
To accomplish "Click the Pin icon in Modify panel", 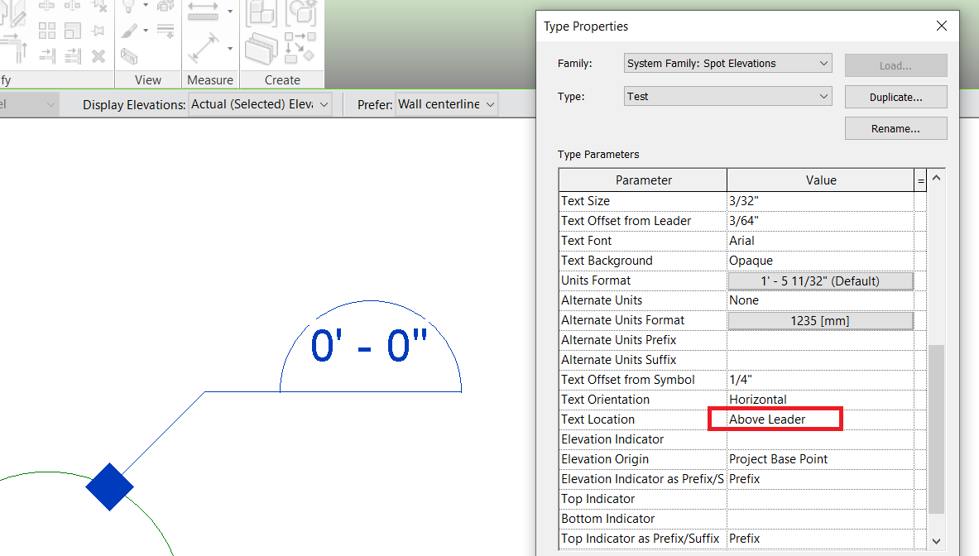I will coord(98,31).
